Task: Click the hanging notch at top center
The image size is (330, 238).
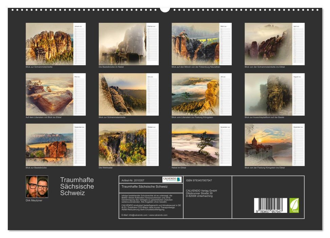Action: (165, 9)
